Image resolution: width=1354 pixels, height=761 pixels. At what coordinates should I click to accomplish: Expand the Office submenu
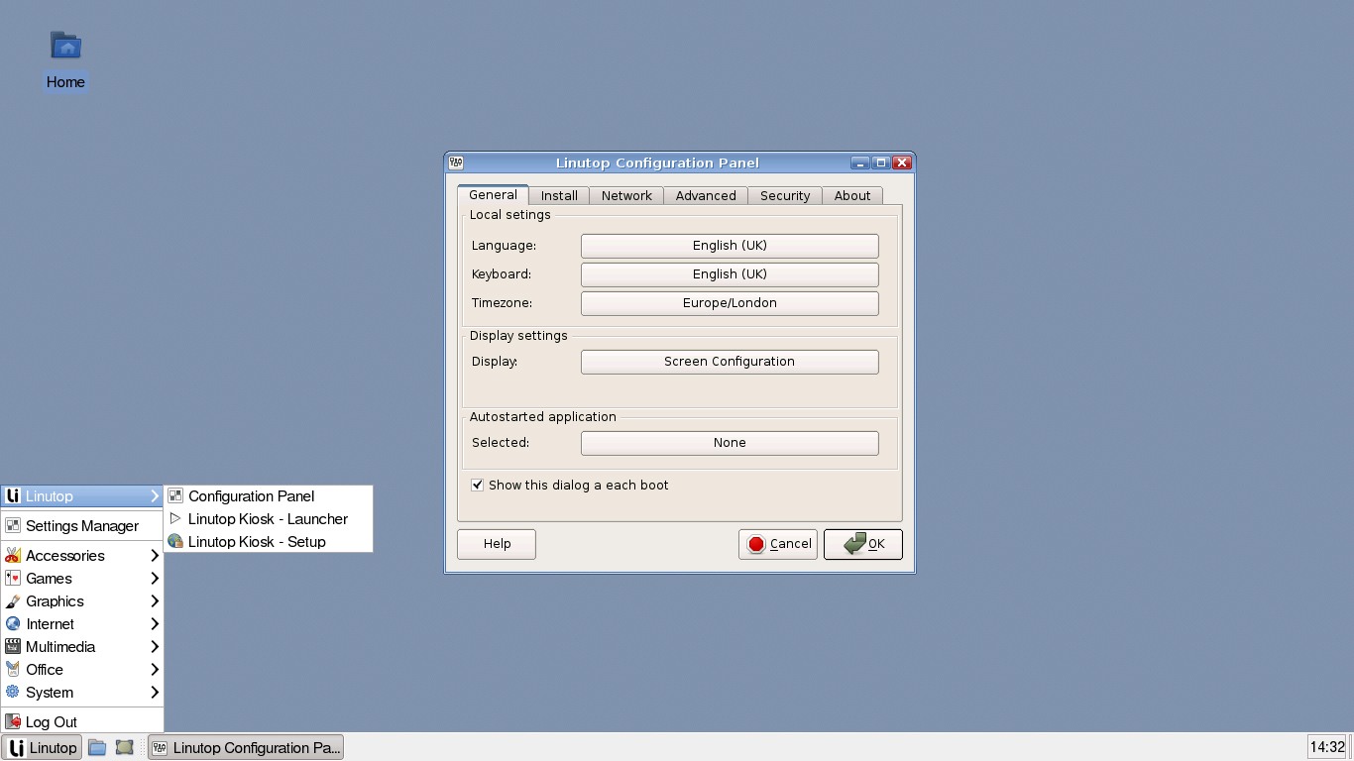(x=81, y=670)
